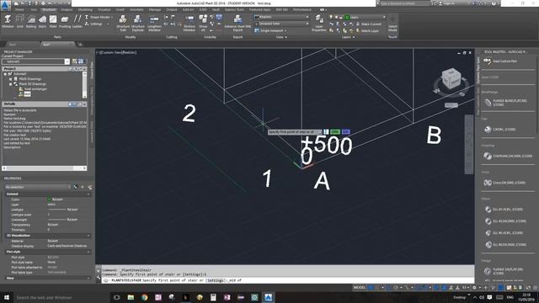Open Layer Properties
The width and height of the screenshot is (539, 303).
point(318,23)
